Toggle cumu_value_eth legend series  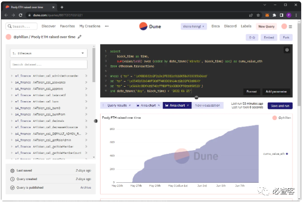[275, 154]
